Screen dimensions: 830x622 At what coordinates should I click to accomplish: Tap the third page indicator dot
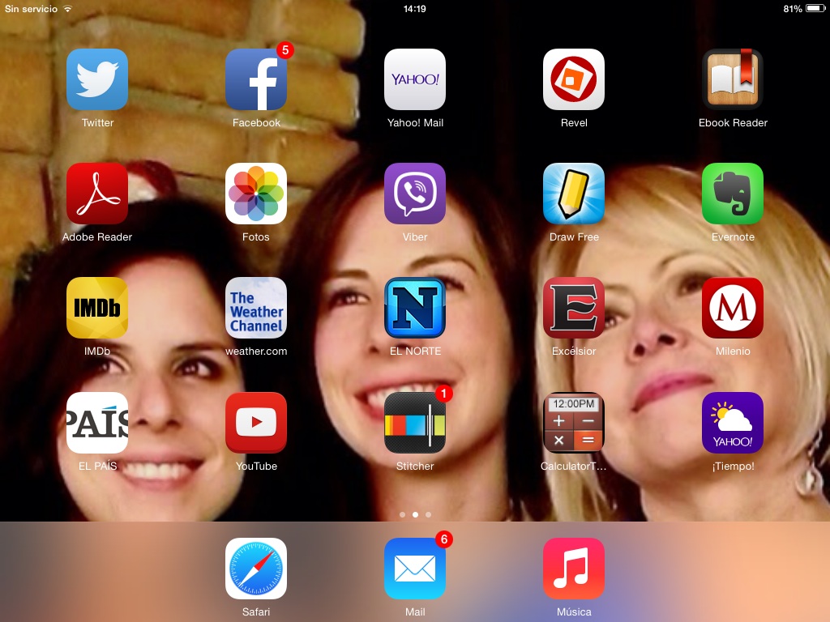coord(428,514)
